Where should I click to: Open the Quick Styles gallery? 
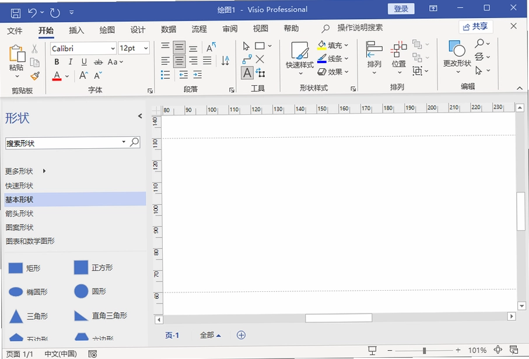tap(300, 58)
